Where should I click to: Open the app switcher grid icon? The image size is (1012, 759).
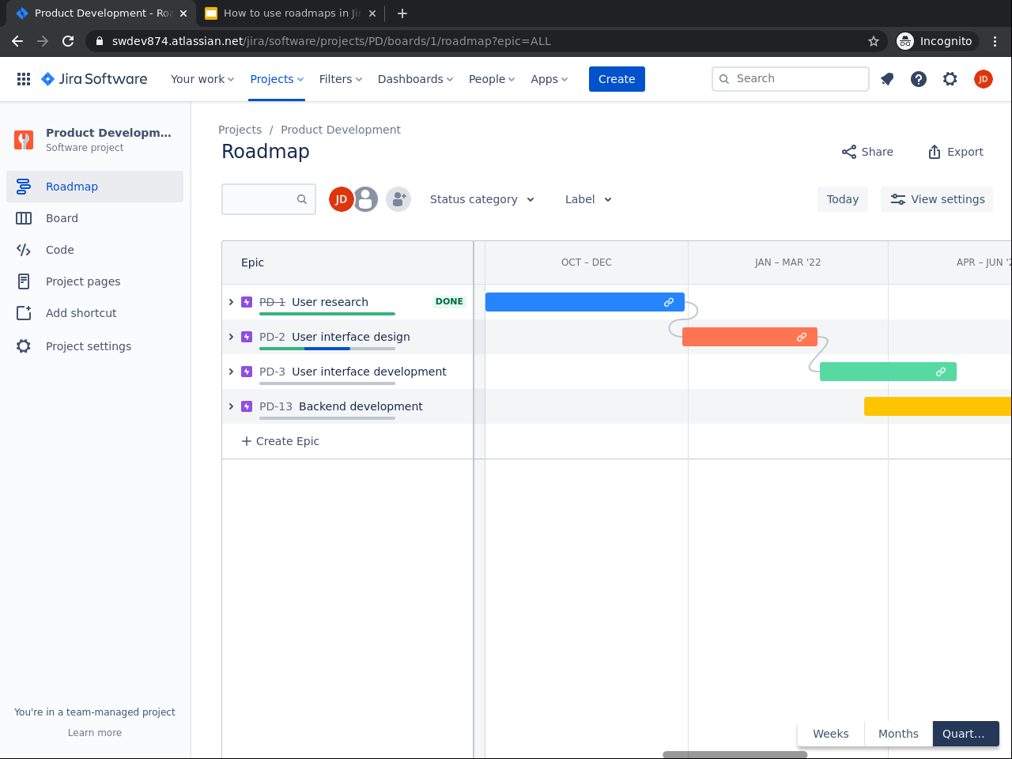coord(24,79)
